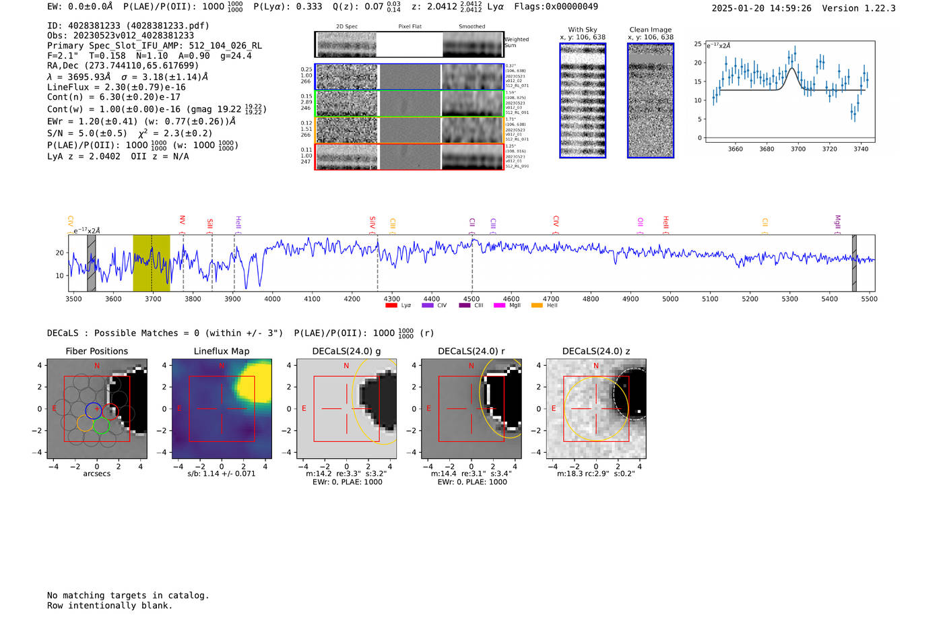Click the S/N = 5.0(±0.5) text

tap(87, 133)
